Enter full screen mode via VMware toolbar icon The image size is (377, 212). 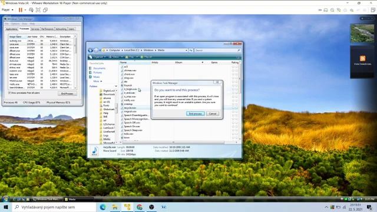38,10
